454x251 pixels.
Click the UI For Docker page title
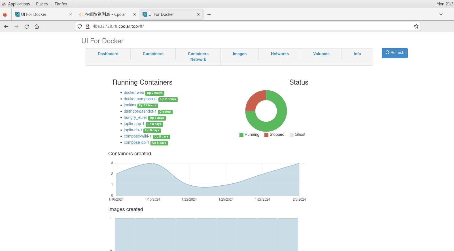[x=102, y=41]
